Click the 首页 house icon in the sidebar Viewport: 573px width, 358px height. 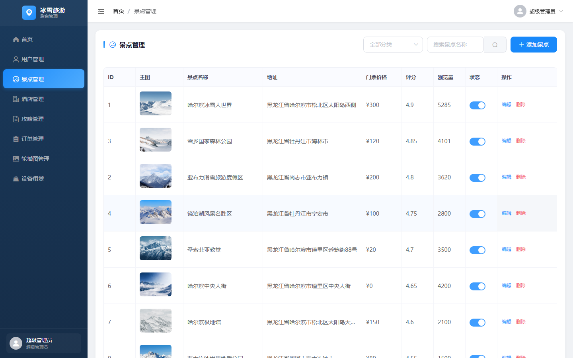16,39
